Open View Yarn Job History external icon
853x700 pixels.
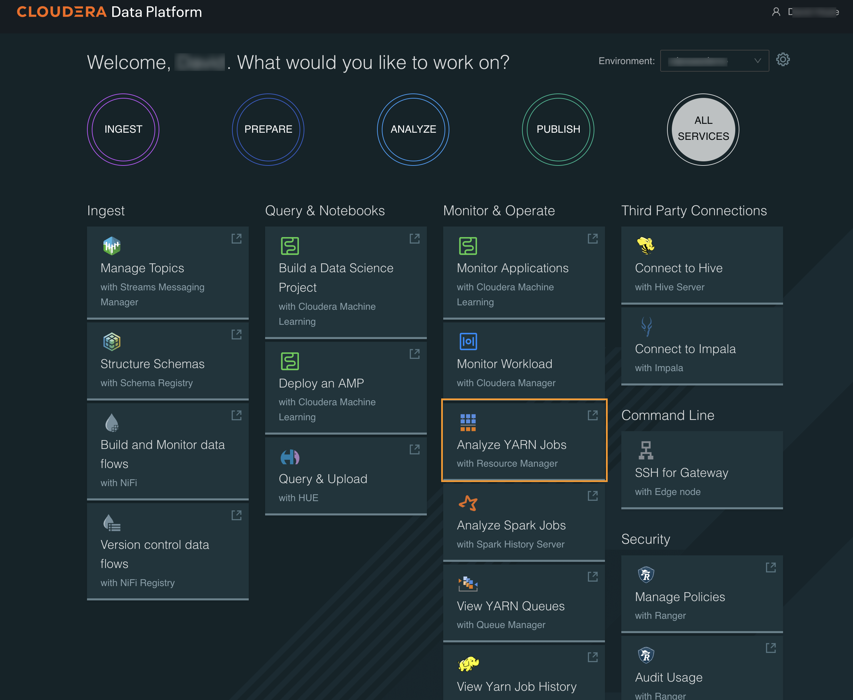pyautogui.click(x=592, y=657)
